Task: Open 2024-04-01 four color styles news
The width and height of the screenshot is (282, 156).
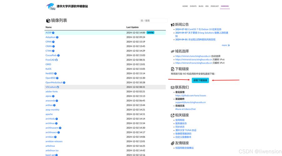Action: tap(195, 40)
